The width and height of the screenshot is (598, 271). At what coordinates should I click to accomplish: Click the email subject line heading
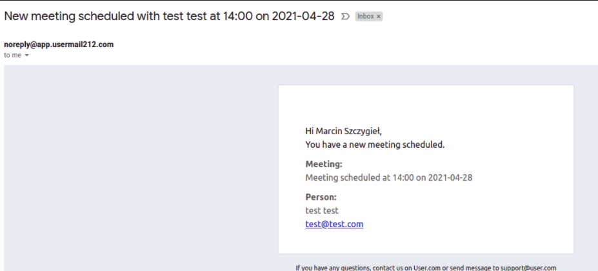click(x=169, y=16)
